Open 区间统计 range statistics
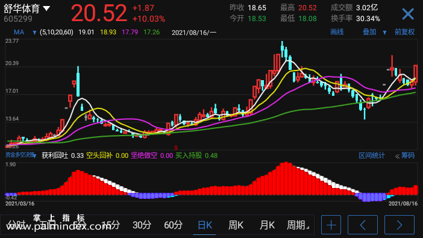The width and height of the screenshot is (423, 238). (372, 155)
